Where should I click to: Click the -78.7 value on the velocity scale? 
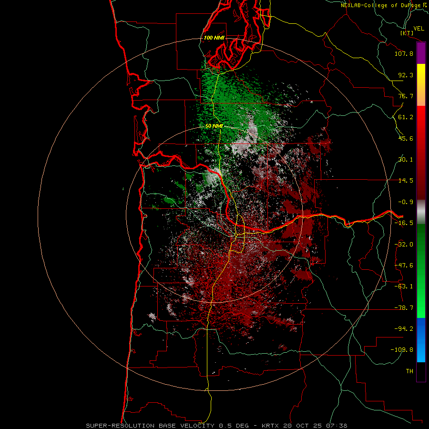pos(404,308)
